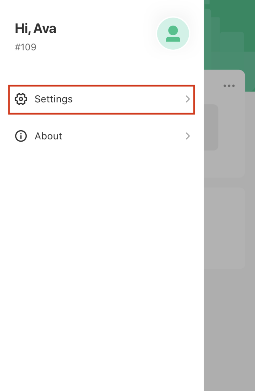Open the Settings menu item
The width and height of the screenshot is (255, 391).
(x=102, y=100)
